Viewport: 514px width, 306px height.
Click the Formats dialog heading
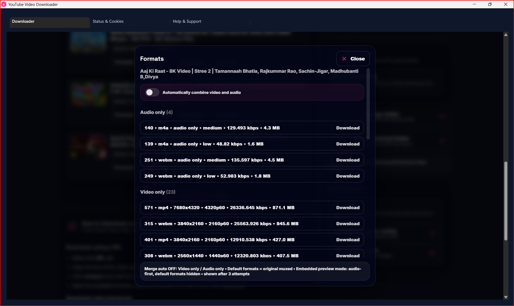[152, 59]
